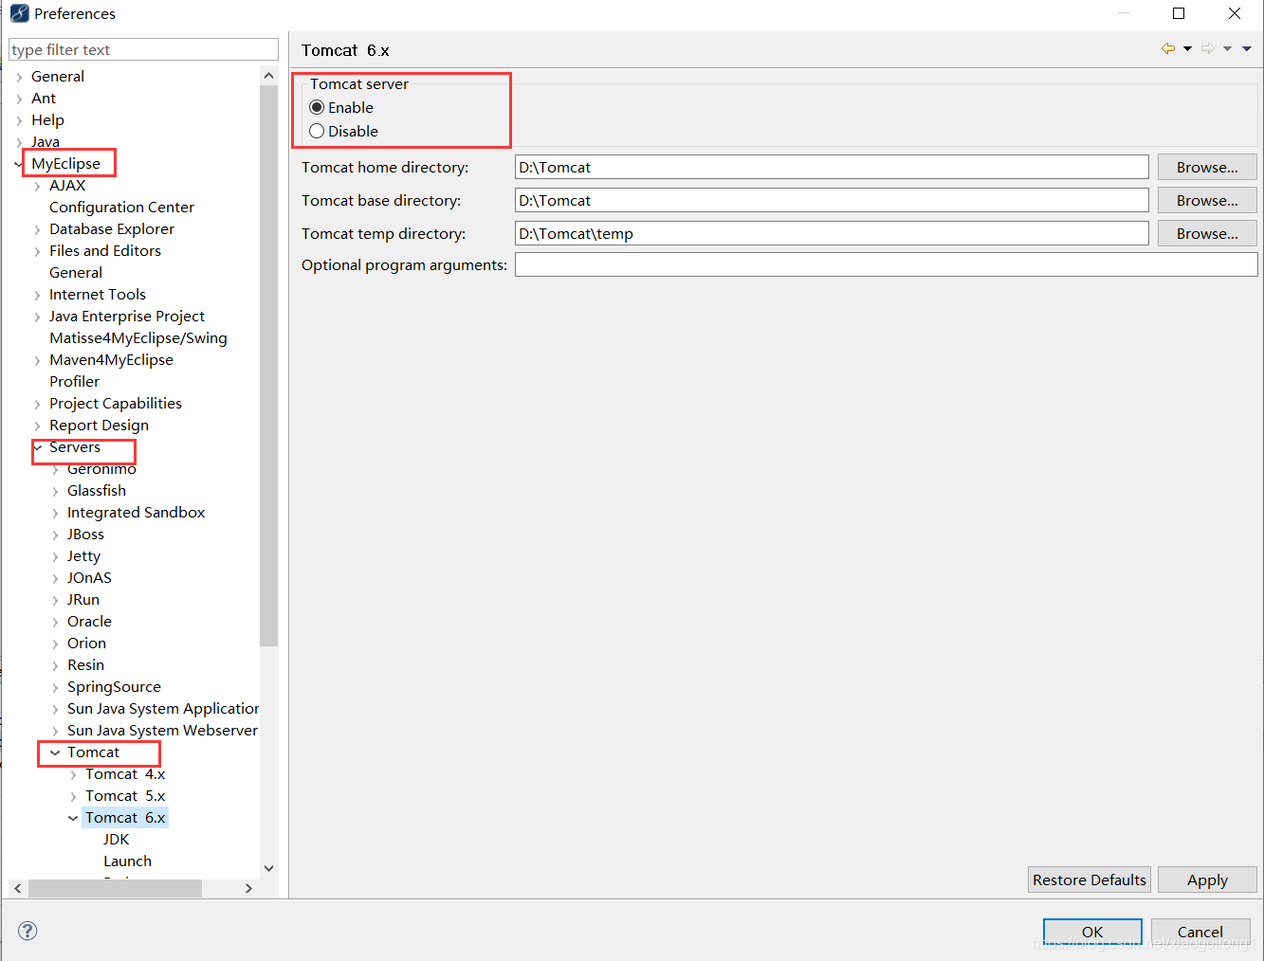This screenshot has width=1264, height=961.
Task: Select Java Enterprise Project tree item
Action: click(127, 316)
